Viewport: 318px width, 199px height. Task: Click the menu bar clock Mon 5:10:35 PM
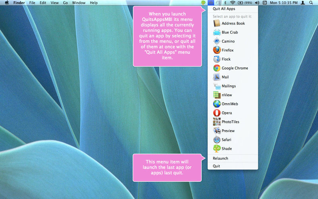[284, 3]
